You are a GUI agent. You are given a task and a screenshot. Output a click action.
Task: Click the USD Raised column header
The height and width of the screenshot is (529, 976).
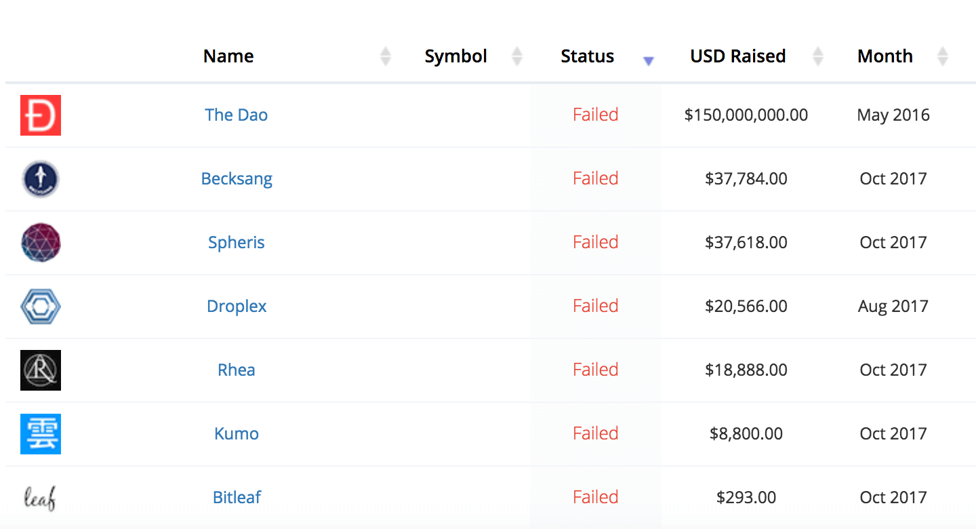coord(738,56)
